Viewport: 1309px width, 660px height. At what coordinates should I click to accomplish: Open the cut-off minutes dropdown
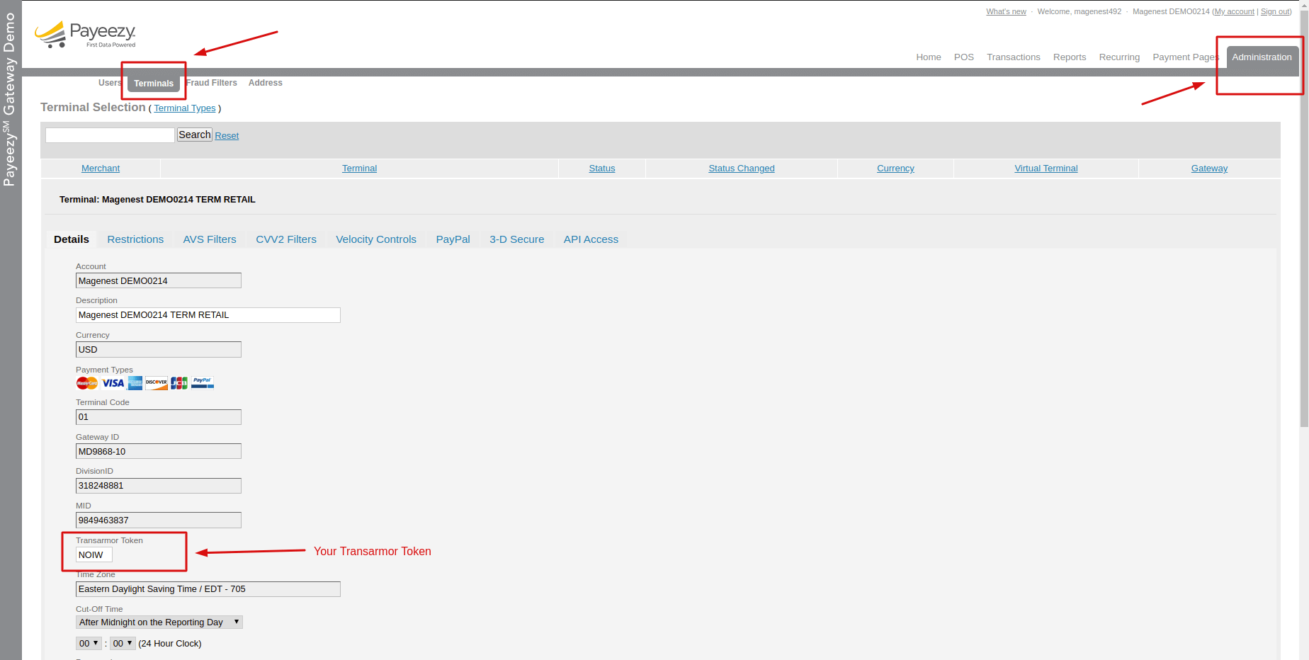pos(123,644)
